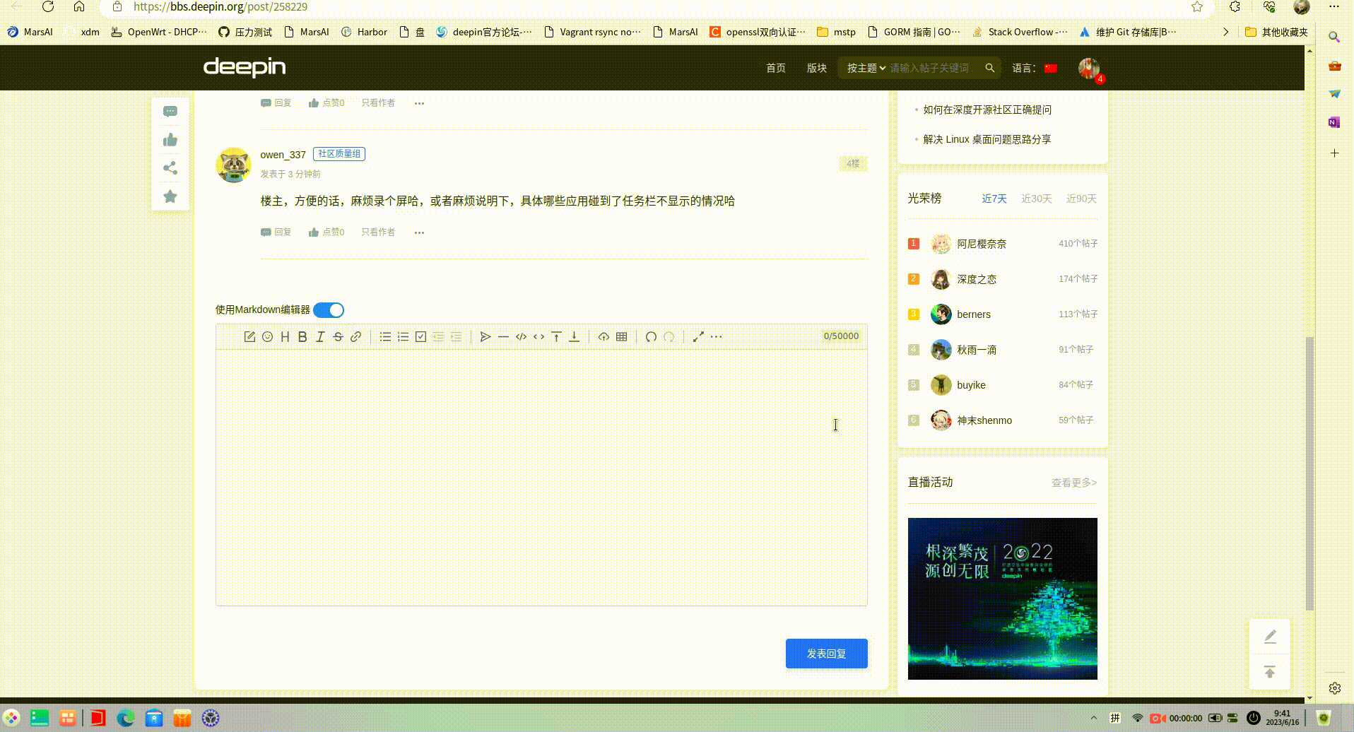Screen dimensions: 1354x732
Task: Insert a task list checkbox item
Action: (x=420, y=336)
